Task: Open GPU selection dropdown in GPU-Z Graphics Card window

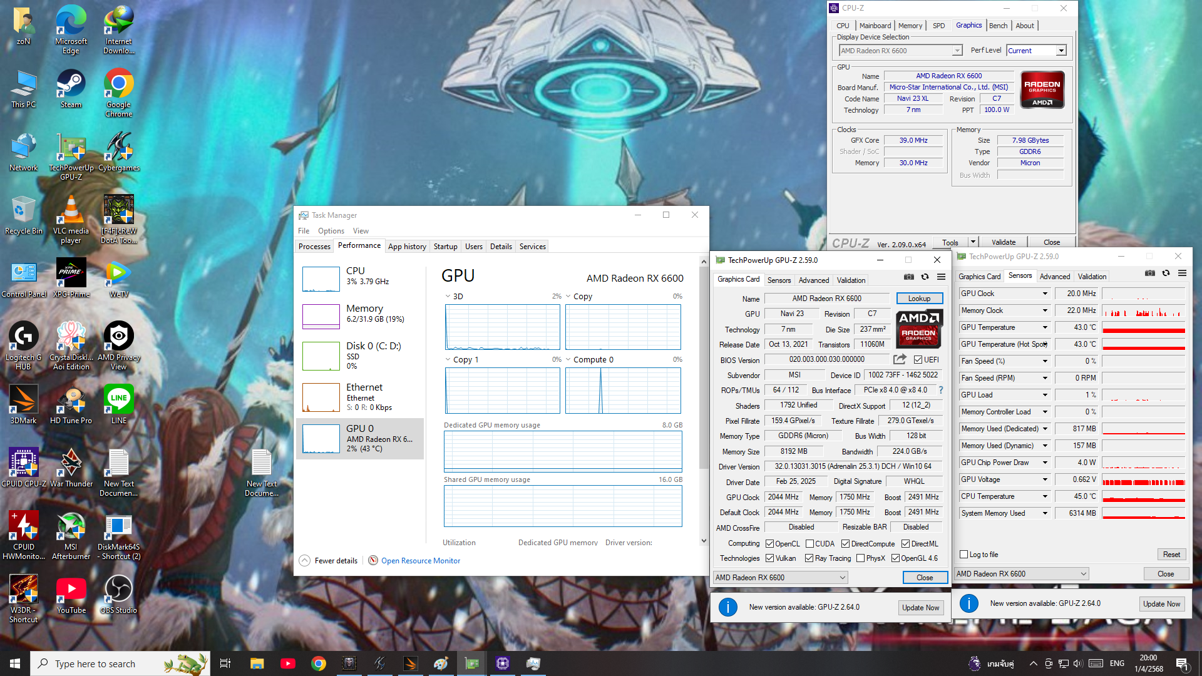Action: (781, 578)
